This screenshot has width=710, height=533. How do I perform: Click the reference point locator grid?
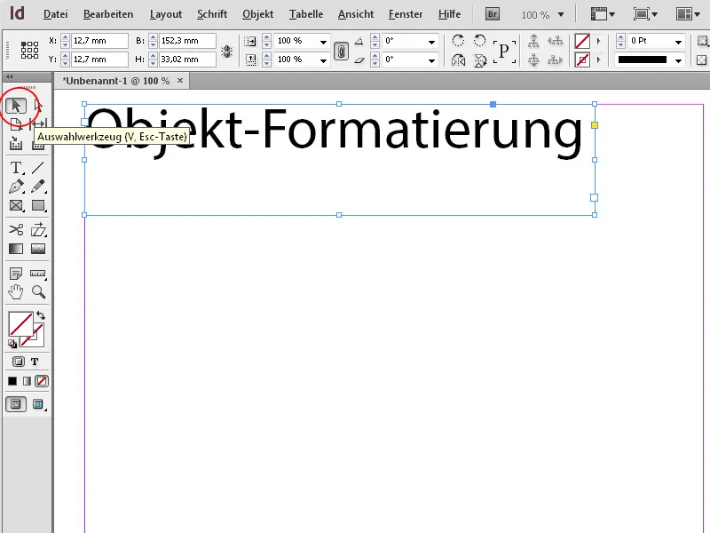(29, 50)
